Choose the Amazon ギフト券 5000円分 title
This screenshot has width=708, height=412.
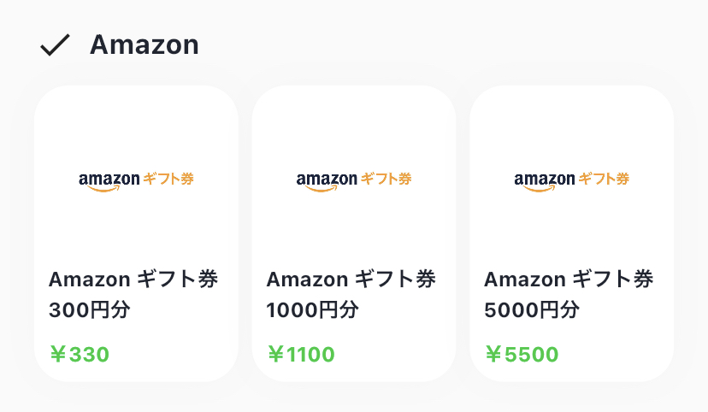[569, 294]
